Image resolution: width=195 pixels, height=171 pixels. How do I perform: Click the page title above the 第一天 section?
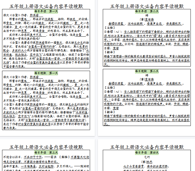[x=46, y=6]
